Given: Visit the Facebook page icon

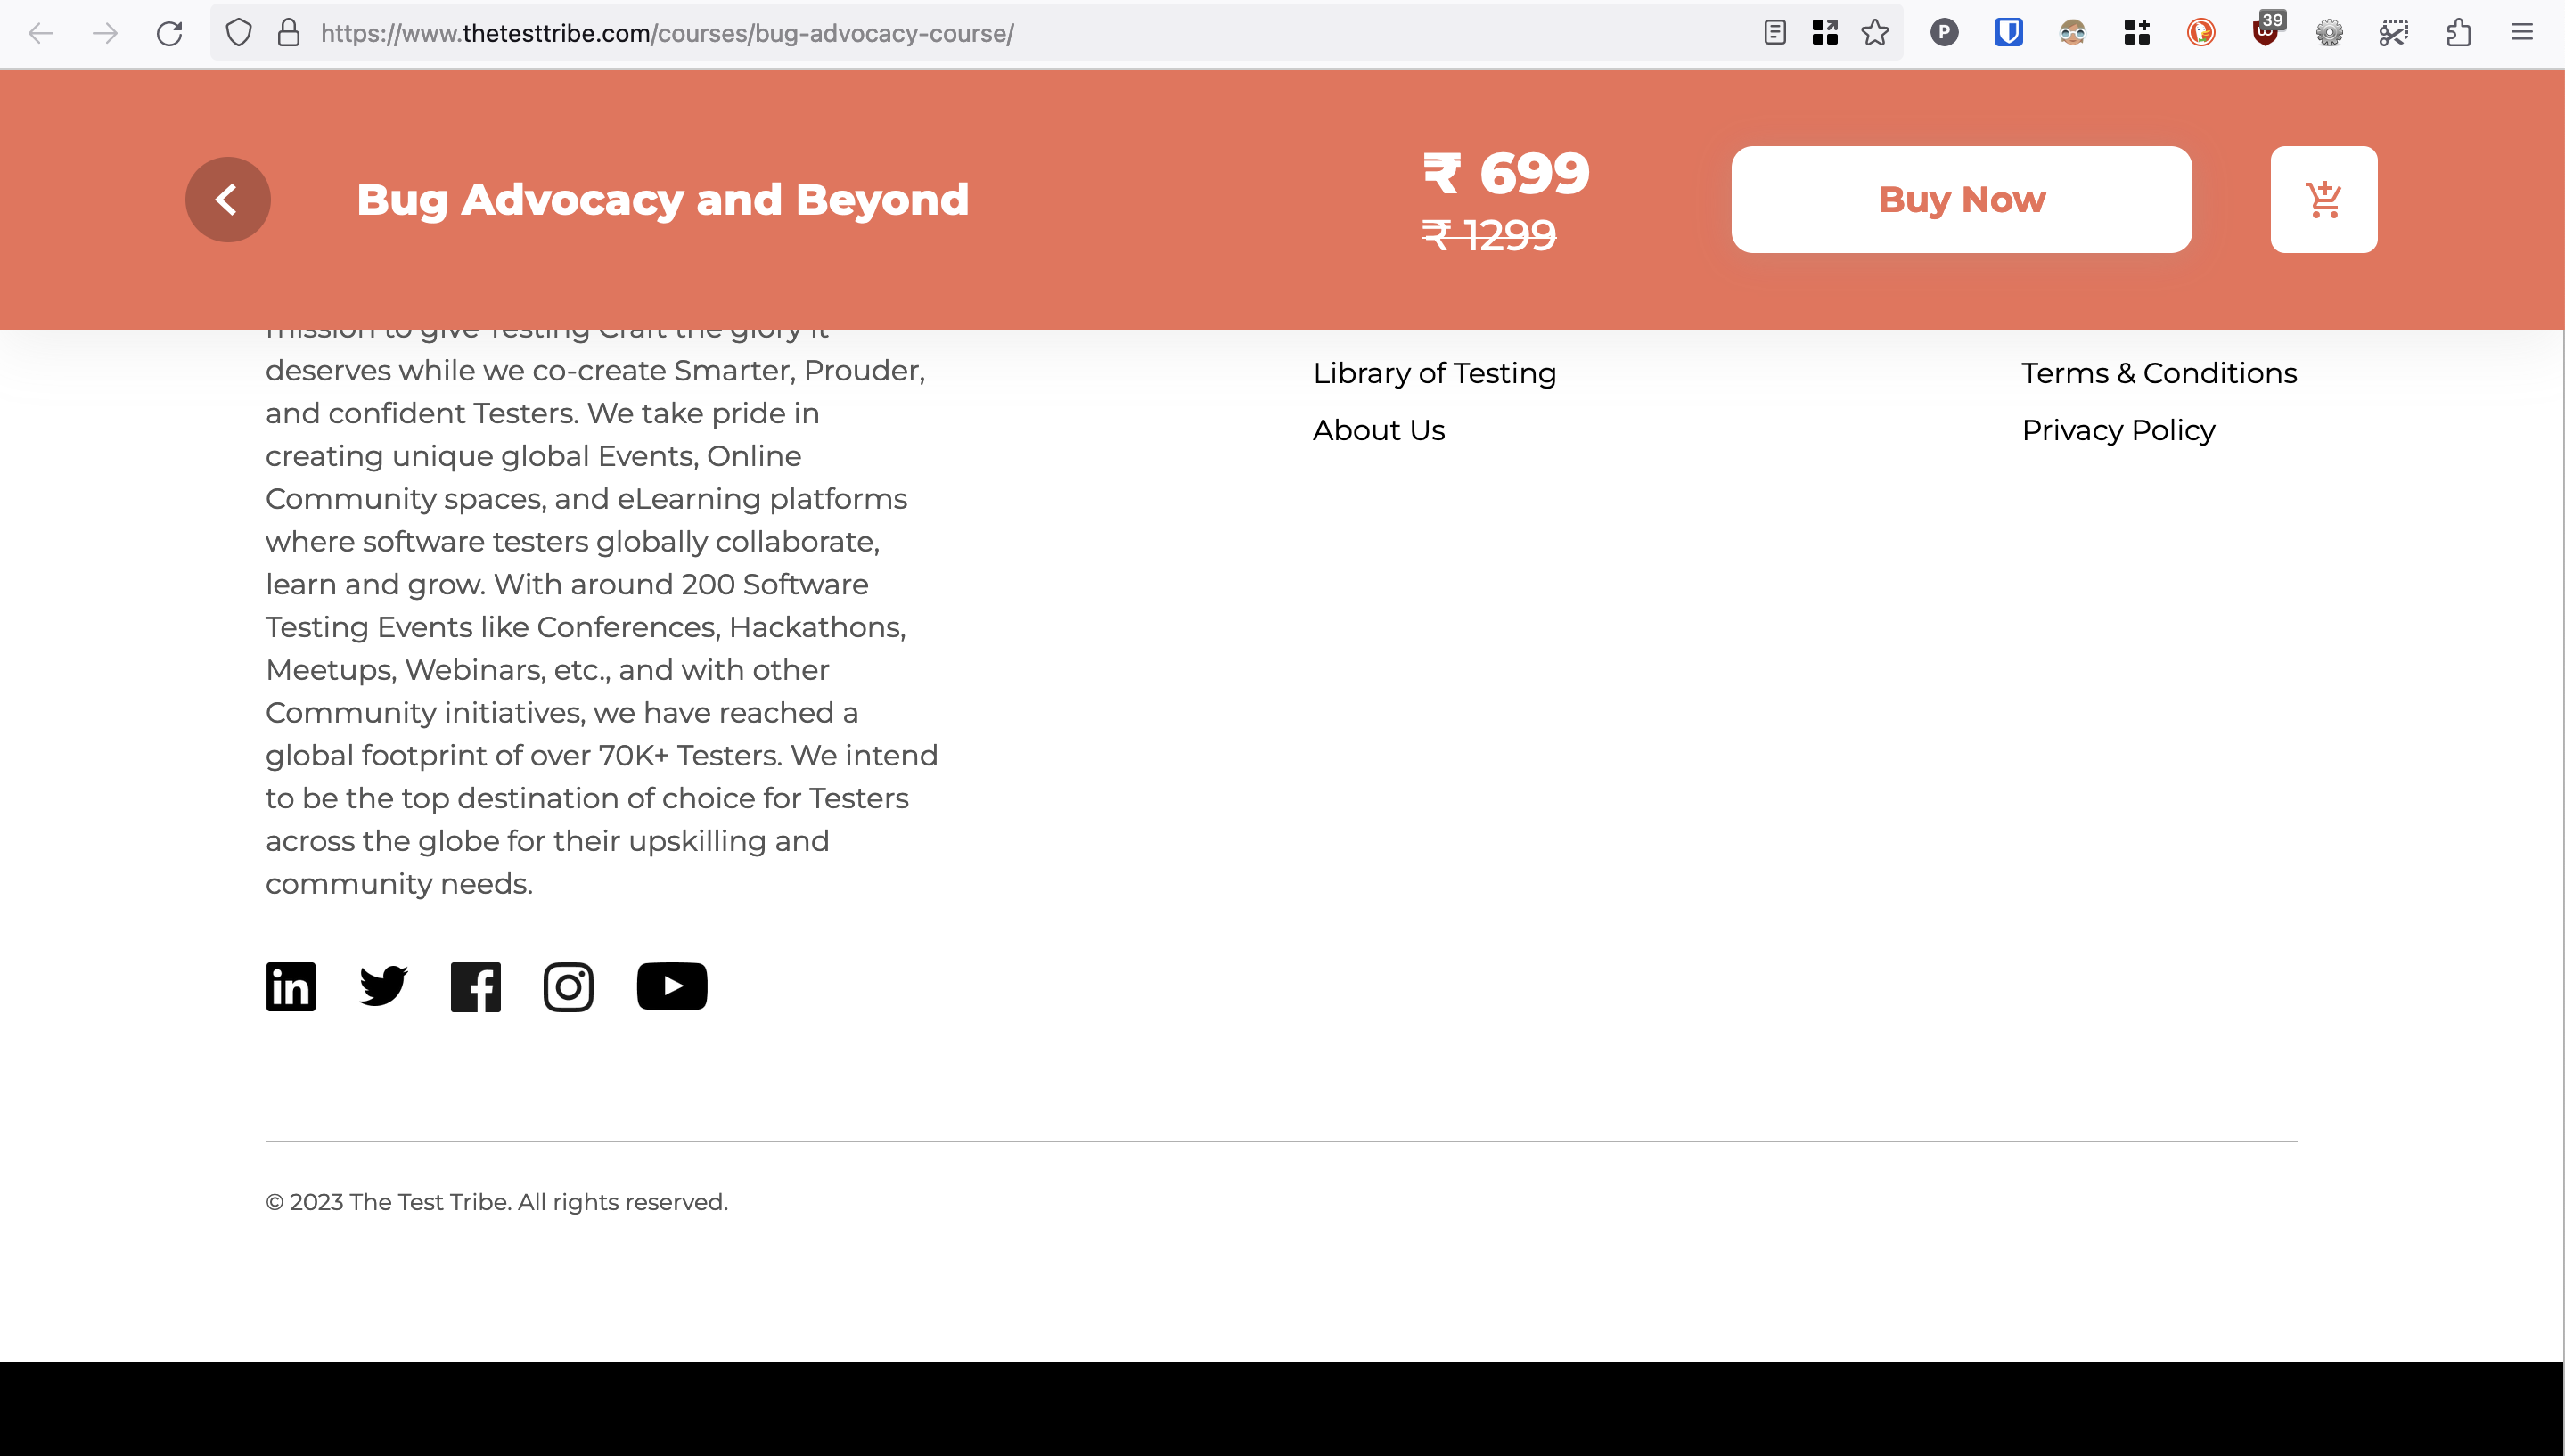Looking at the screenshot, I should point(476,987).
